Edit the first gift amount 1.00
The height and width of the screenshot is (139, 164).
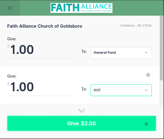pos(41,50)
